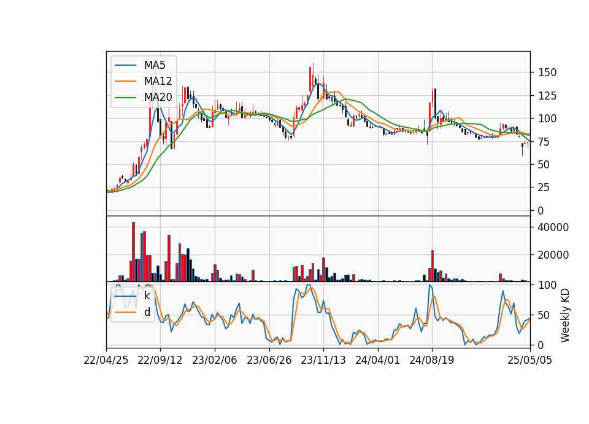Click the 150 price axis label

click(x=547, y=73)
